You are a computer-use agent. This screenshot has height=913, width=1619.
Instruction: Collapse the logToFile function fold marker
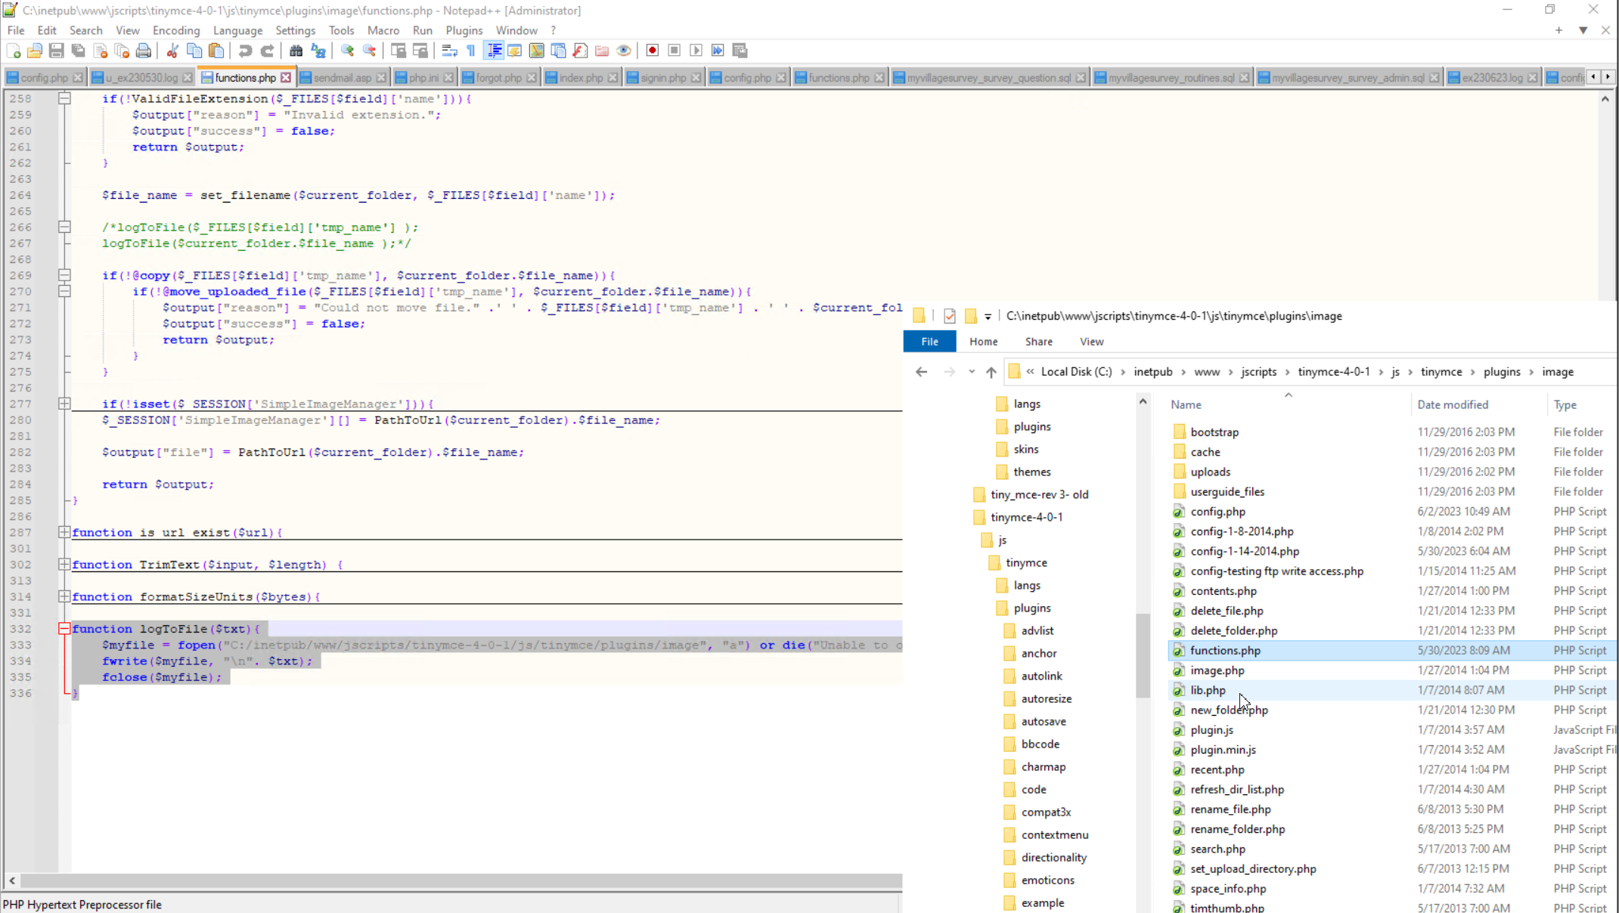[x=64, y=629]
